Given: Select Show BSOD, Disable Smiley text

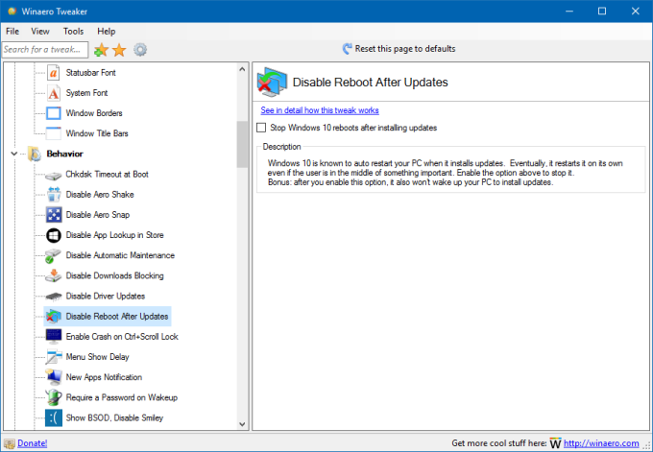Looking at the screenshot, I should tap(114, 417).
